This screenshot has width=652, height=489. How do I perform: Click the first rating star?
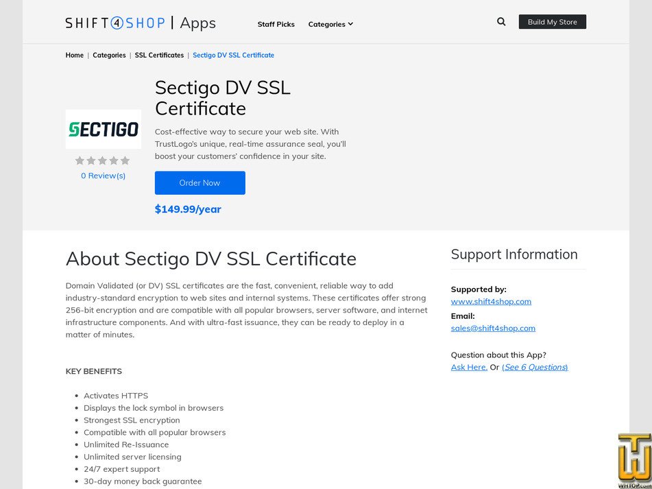coord(80,160)
